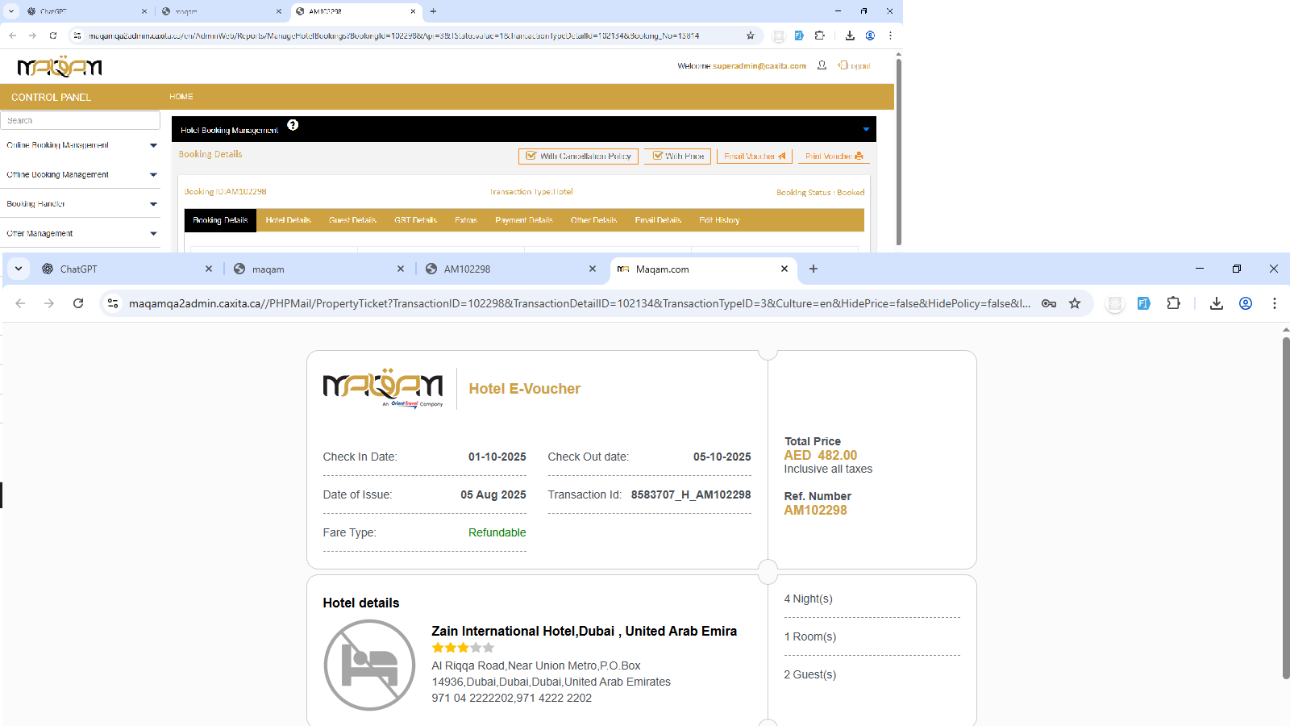The width and height of the screenshot is (1290, 726).
Task: Open site information icon left of voucher URL
Action: tap(113, 303)
